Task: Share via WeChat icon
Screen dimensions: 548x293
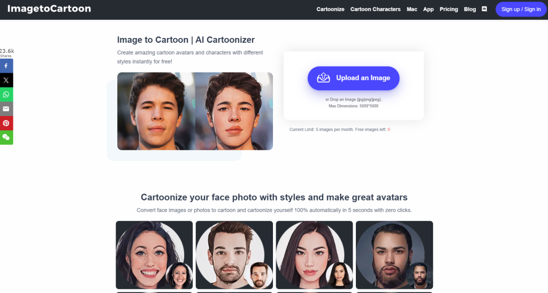Action: 6,137
